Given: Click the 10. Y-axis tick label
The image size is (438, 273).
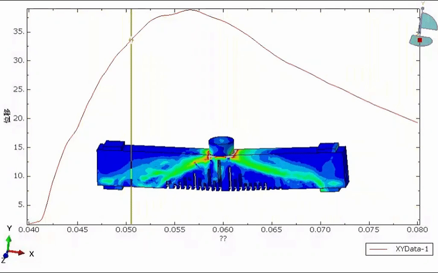Looking at the screenshot, I should tap(19, 176).
